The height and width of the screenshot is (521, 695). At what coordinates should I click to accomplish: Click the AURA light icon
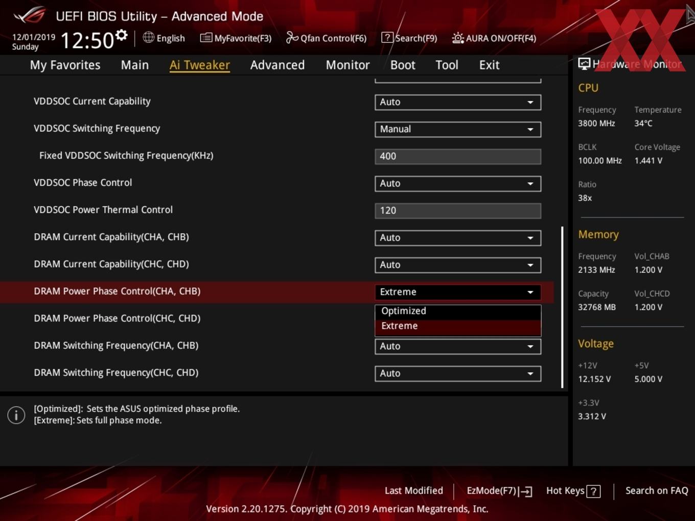pyautogui.click(x=458, y=38)
